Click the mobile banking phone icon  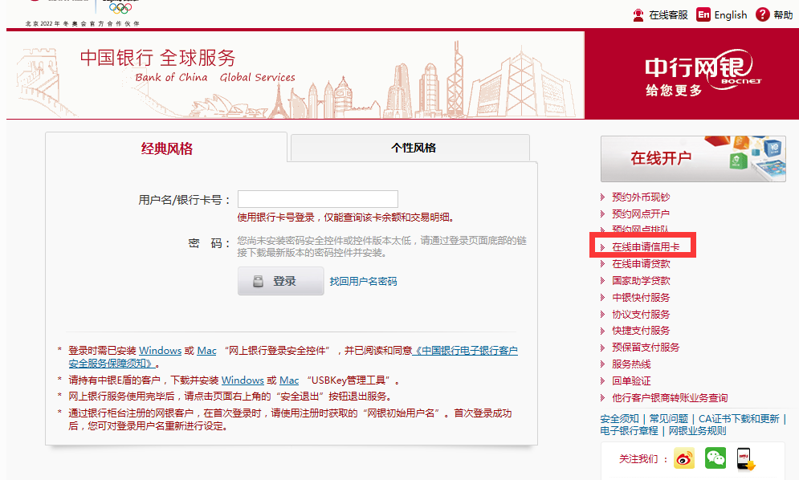click(746, 459)
